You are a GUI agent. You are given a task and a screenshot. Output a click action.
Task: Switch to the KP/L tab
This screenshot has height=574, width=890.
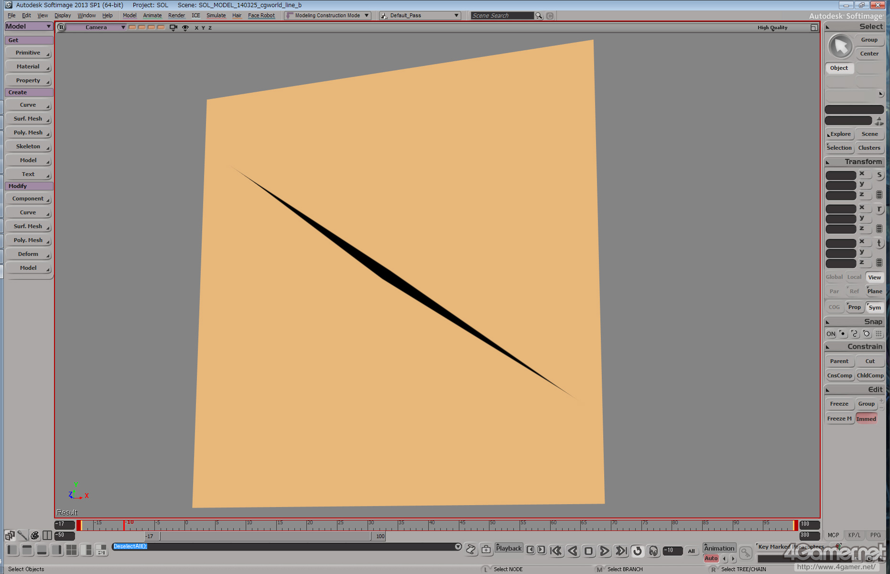tap(854, 535)
